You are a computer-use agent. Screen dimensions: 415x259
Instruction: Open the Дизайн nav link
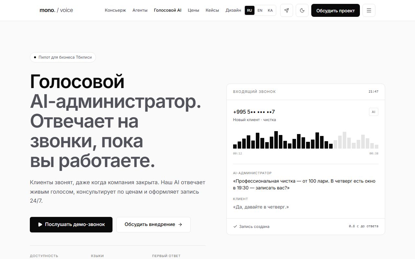(233, 10)
